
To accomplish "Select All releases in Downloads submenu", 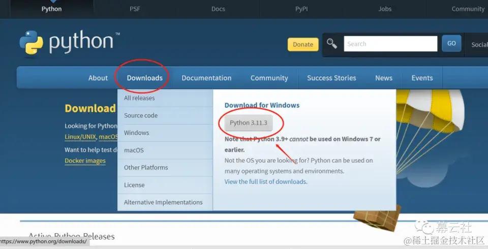I will pos(165,98).
